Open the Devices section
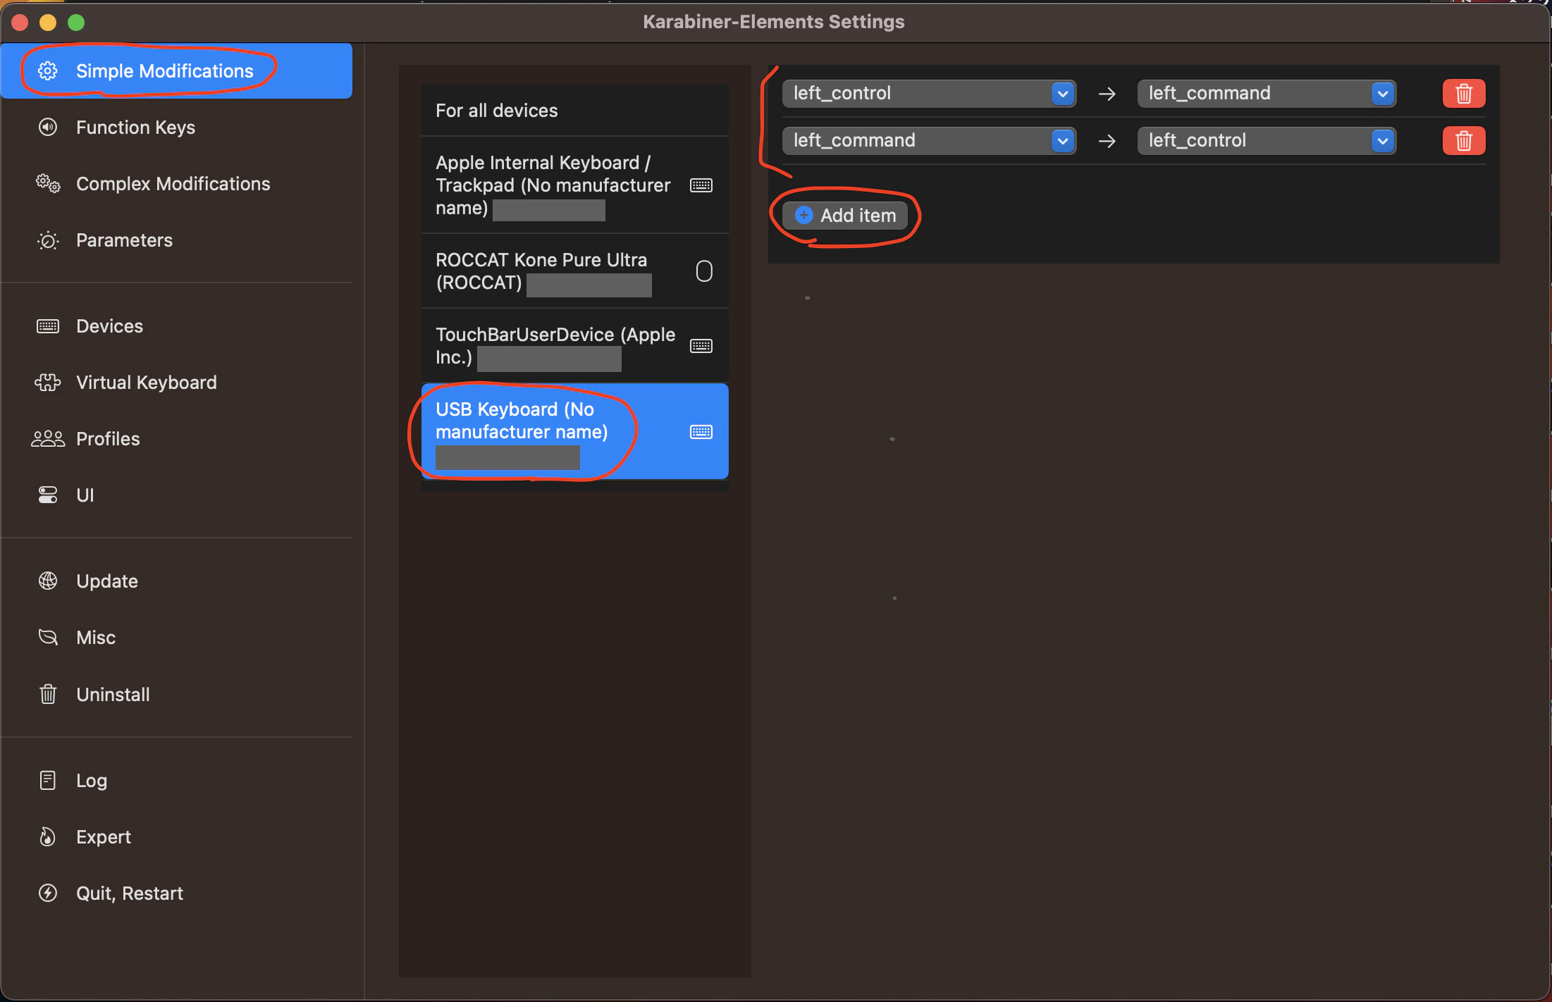1552x1002 pixels. 109,326
